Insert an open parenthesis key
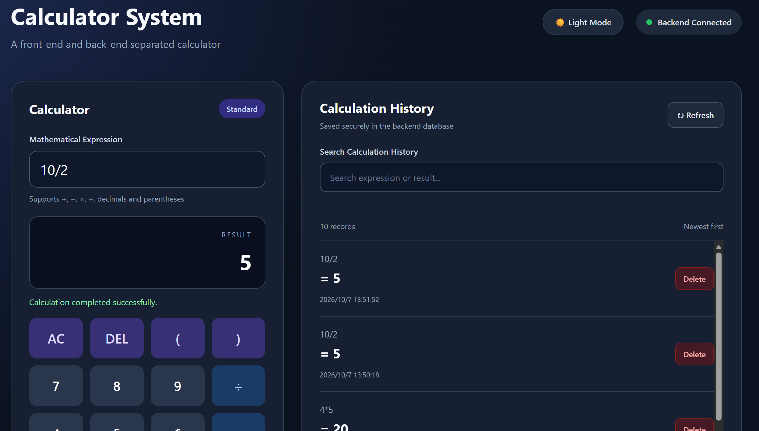This screenshot has width=759, height=431. pos(178,338)
